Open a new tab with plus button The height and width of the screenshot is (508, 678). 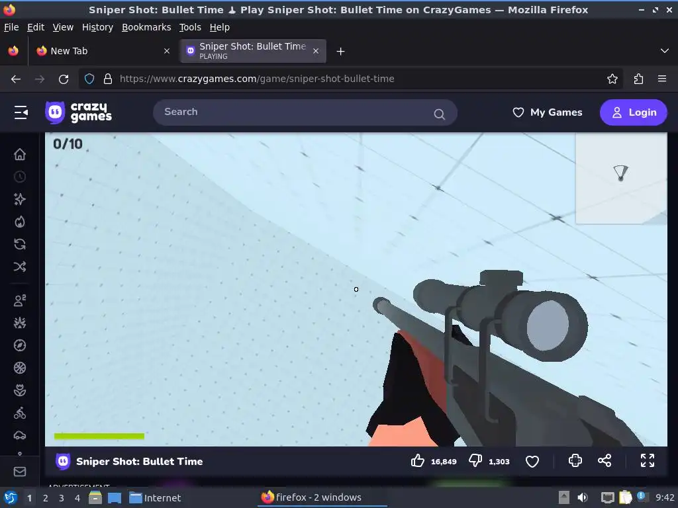(341, 52)
